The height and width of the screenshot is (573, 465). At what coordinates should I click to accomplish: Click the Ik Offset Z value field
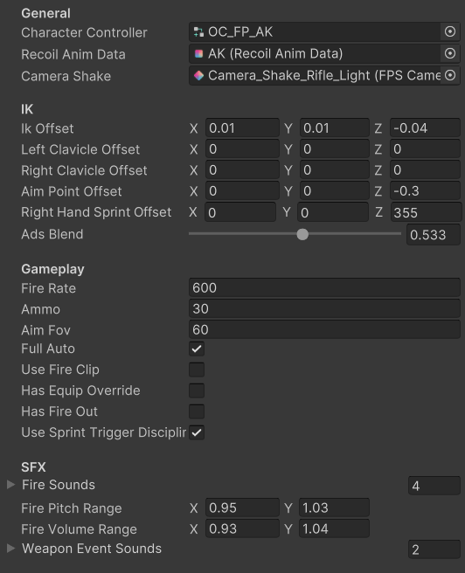click(425, 128)
